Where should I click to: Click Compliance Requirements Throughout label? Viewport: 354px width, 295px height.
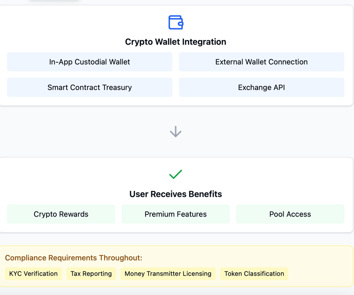[74, 258]
